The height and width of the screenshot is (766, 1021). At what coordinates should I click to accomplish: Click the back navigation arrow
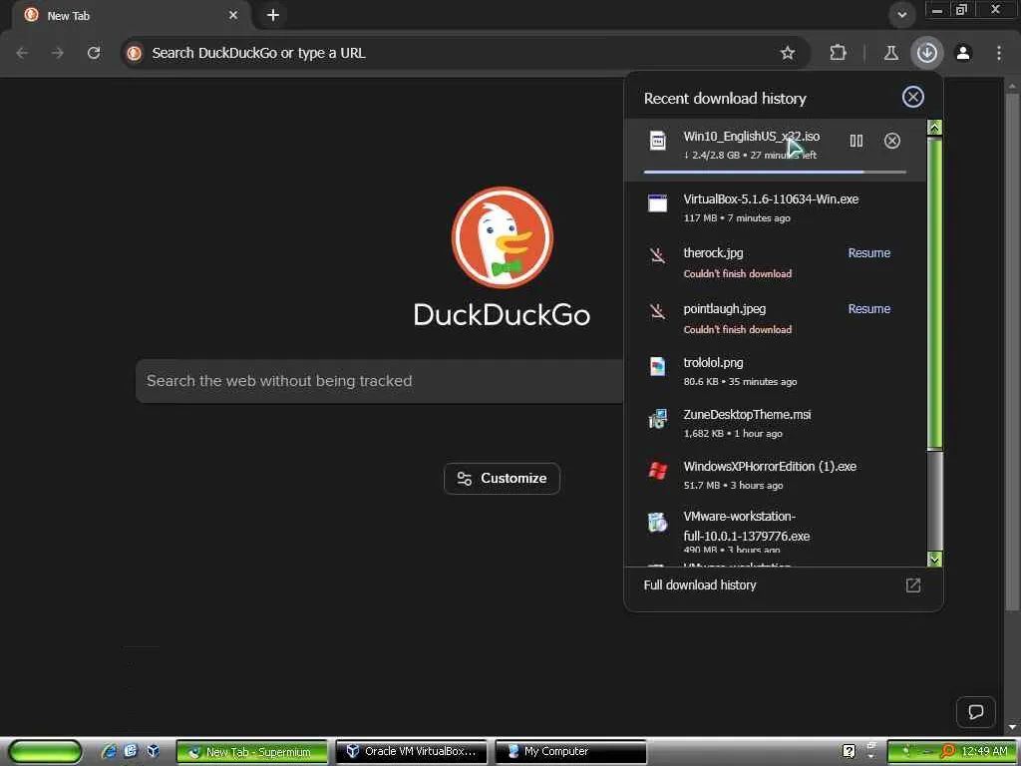(x=22, y=53)
